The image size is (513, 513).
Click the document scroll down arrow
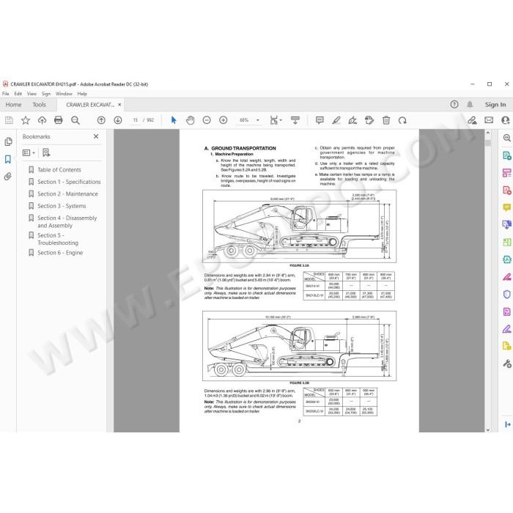(488, 430)
